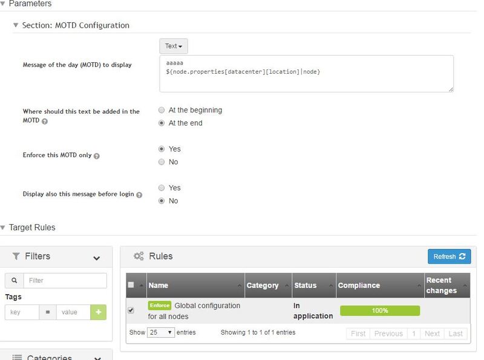Choose Yes for Enforce this MOTD only

(162, 149)
